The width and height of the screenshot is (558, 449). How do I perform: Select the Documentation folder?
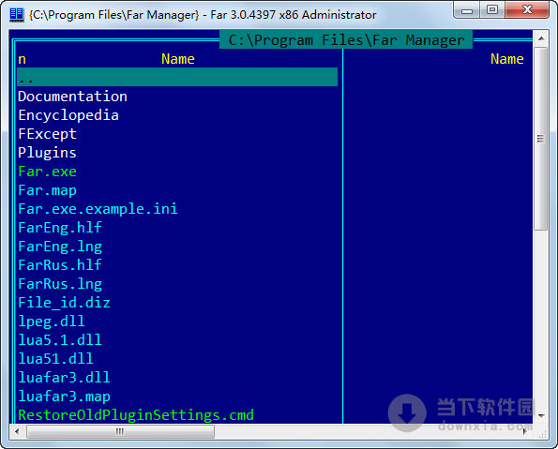coord(72,97)
